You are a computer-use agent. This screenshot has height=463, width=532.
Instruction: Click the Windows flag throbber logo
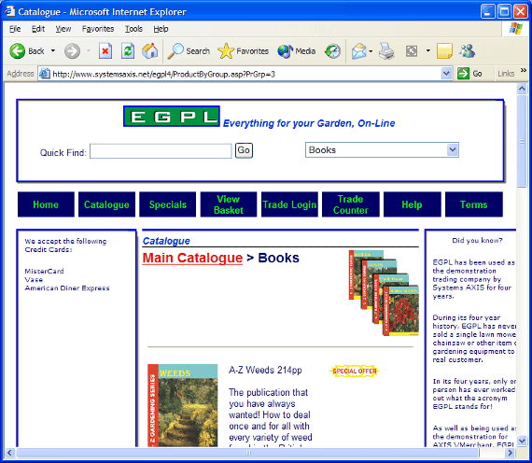click(516, 29)
